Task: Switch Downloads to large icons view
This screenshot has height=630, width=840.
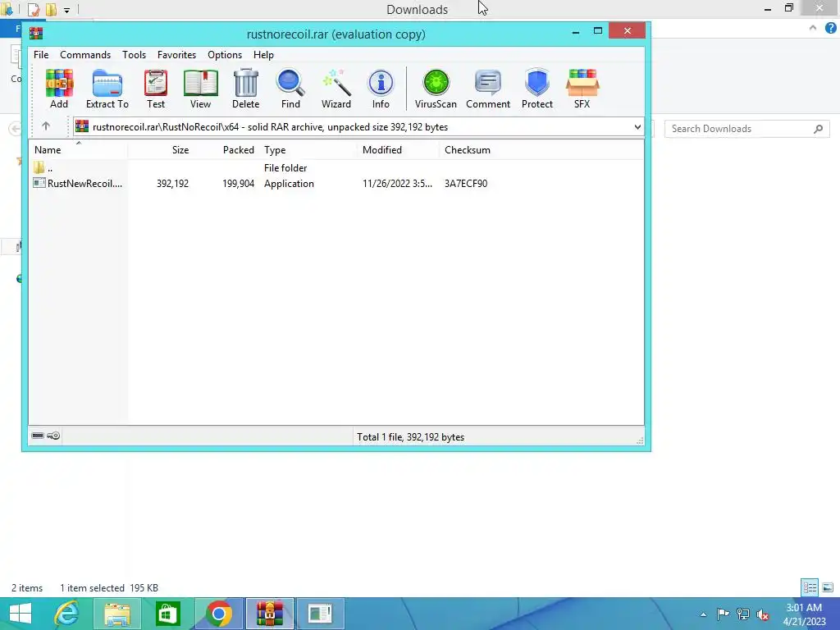Action: 828,587
